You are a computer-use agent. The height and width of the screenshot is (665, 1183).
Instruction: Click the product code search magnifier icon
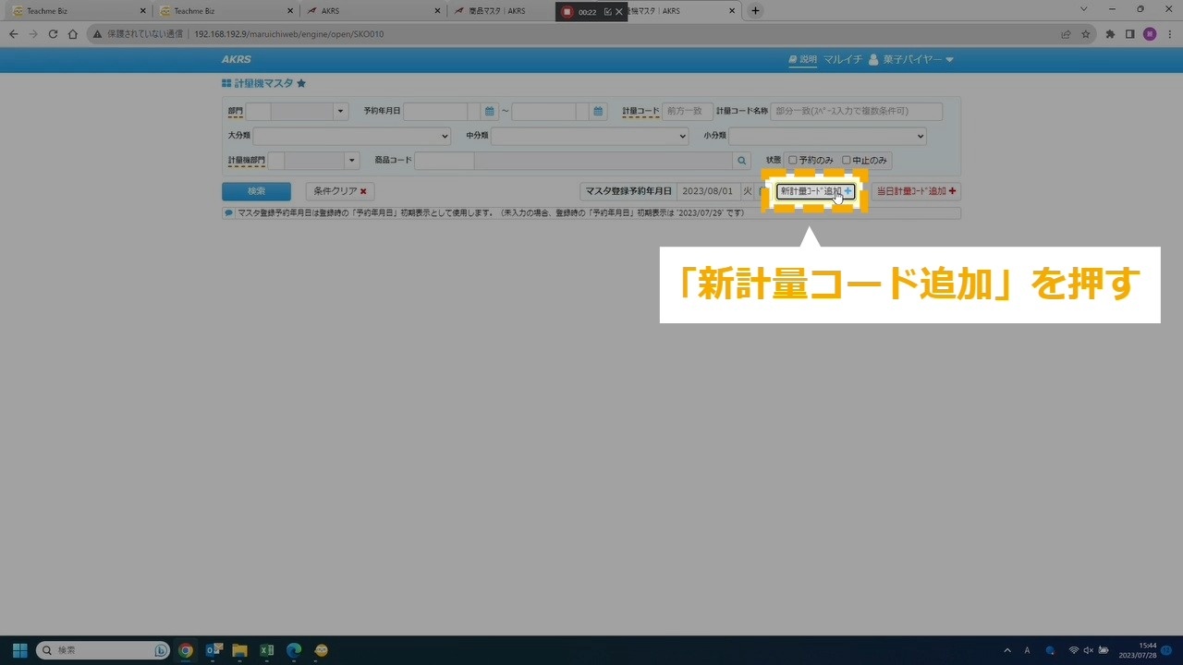click(x=741, y=161)
